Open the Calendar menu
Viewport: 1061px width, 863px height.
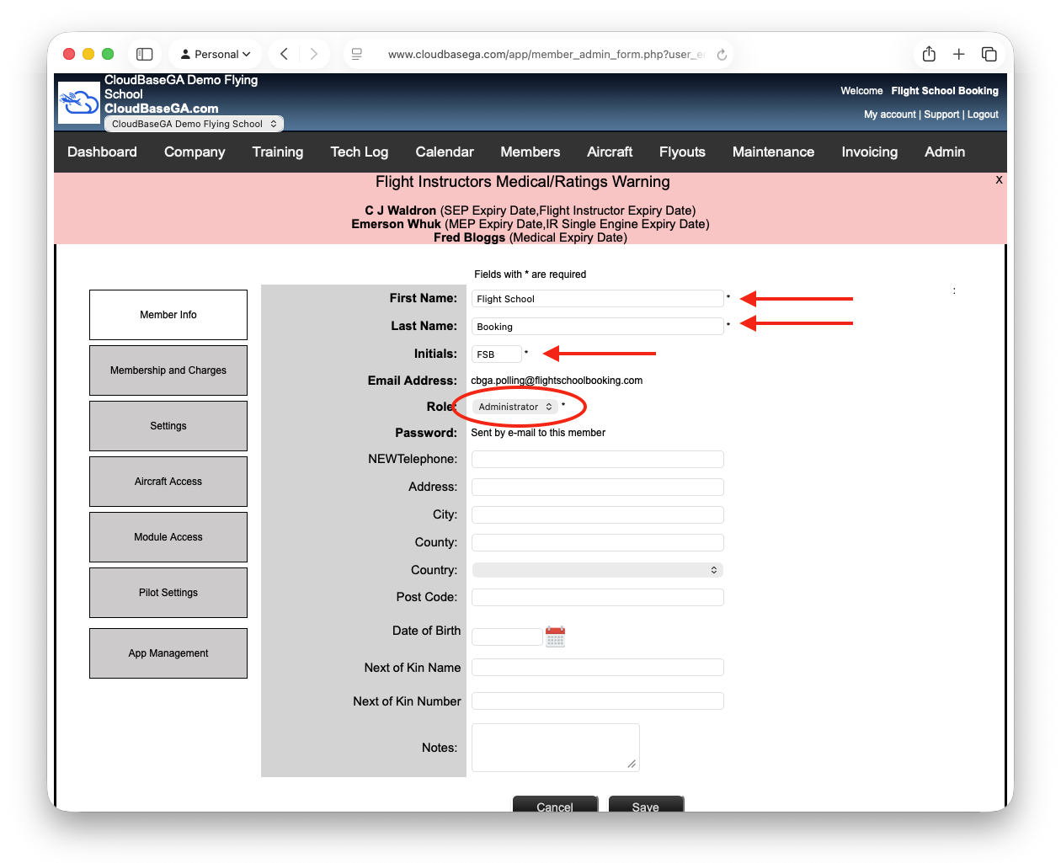click(x=445, y=152)
